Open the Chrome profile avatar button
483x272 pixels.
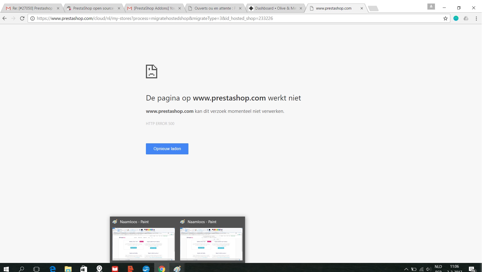coord(431,7)
